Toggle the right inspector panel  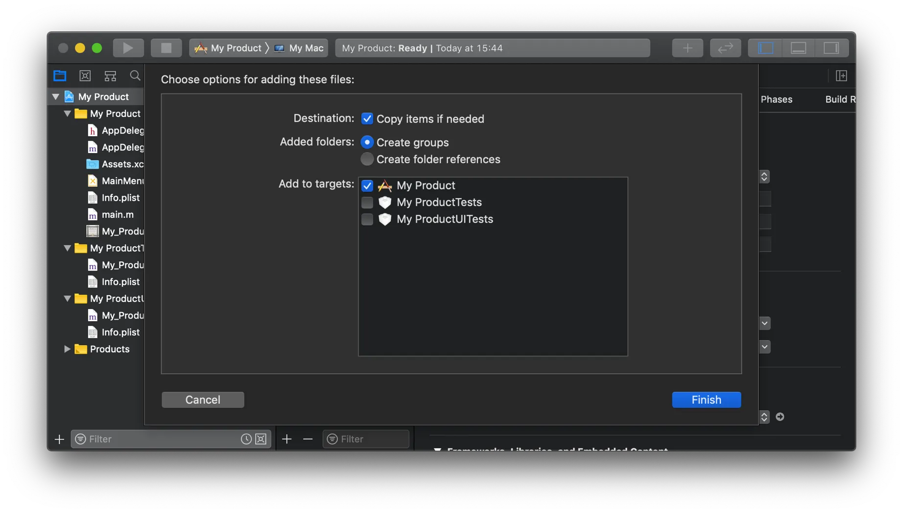tap(831, 48)
